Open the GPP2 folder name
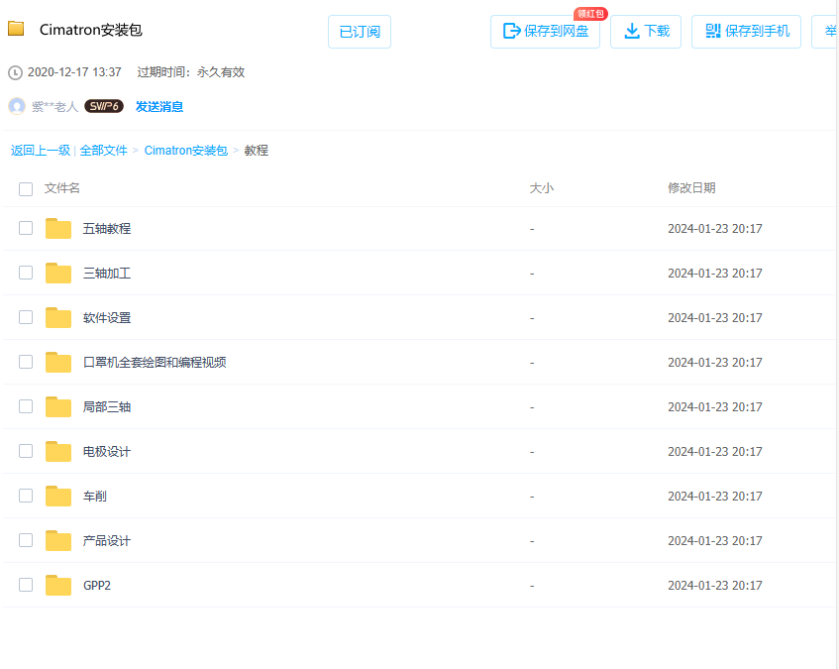Screen dimensions: 839x669 [x=97, y=586]
